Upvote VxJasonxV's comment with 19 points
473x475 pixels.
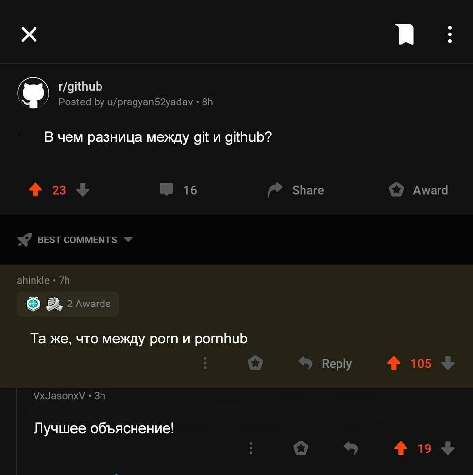tap(401, 448)
